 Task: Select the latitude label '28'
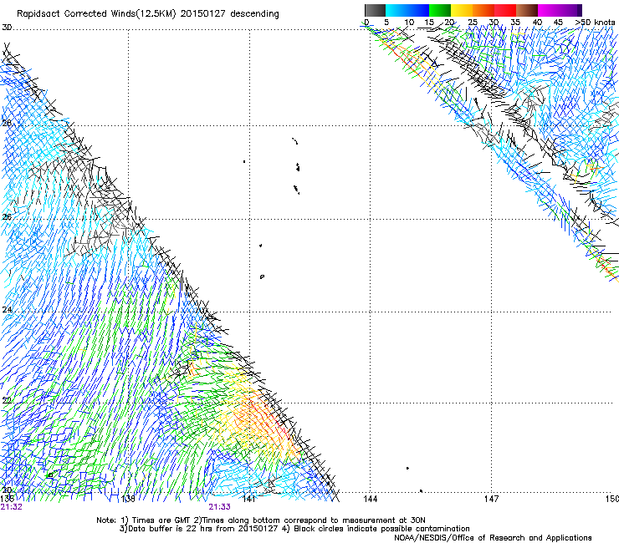tap(7, 123)
